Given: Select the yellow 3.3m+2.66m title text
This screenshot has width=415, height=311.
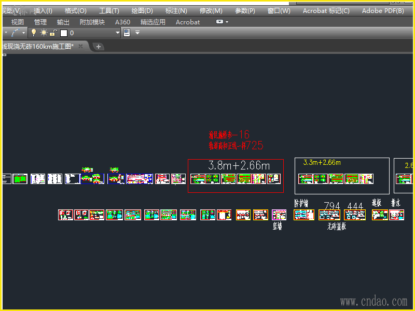Looking at the screenshot, I should [x=322, y=162].
